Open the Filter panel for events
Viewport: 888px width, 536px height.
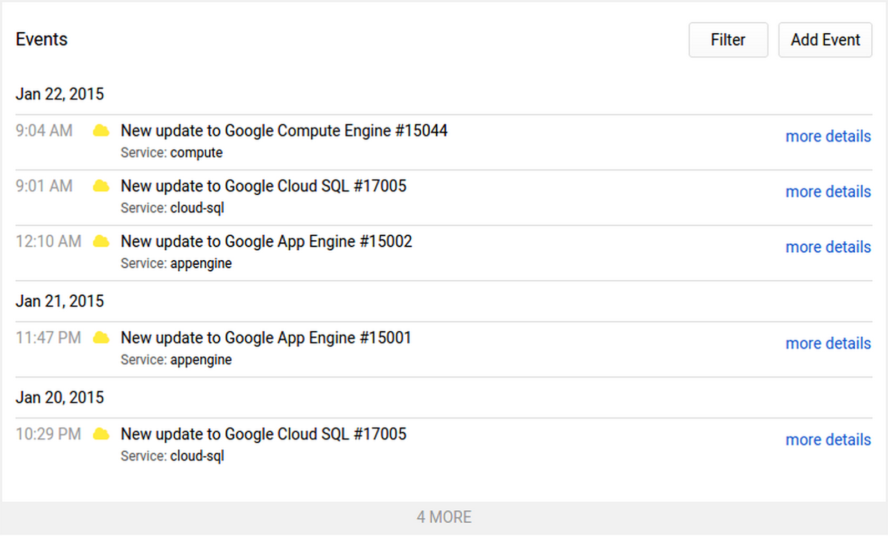click(728, 39)
